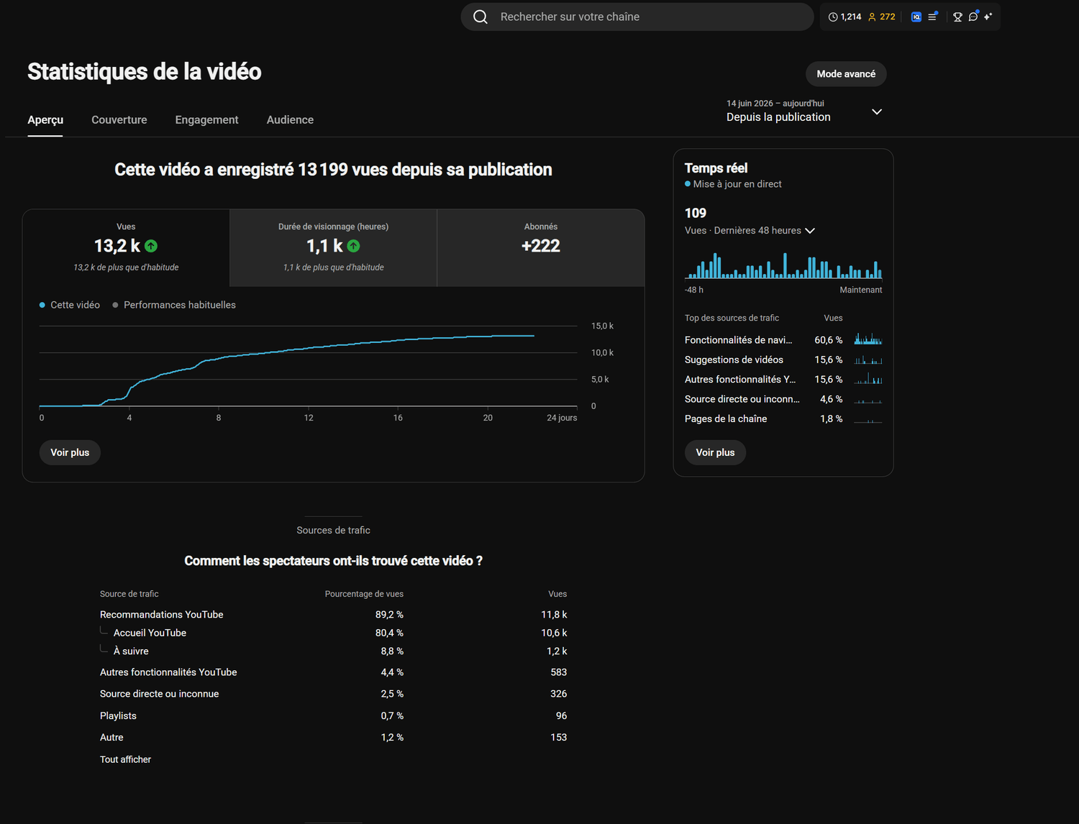The height and width of the screenshot is (824, 1079).
Task: Open the 'Dernières 48 heures' views dropdown
Action: click(750, 231)
